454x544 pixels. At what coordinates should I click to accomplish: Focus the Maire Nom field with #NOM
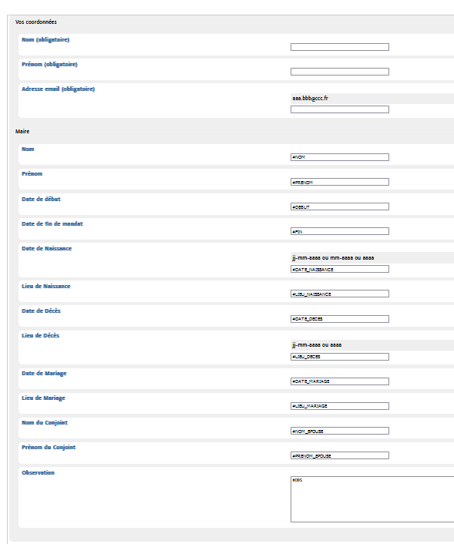tap(340, 157)
